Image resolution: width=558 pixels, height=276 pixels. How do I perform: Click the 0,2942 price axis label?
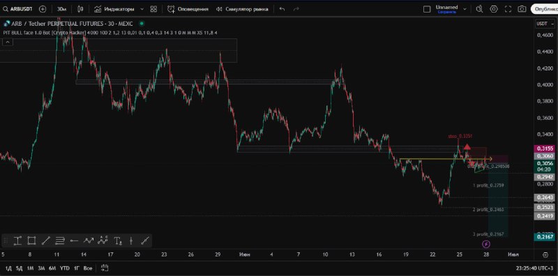(545, 177)
